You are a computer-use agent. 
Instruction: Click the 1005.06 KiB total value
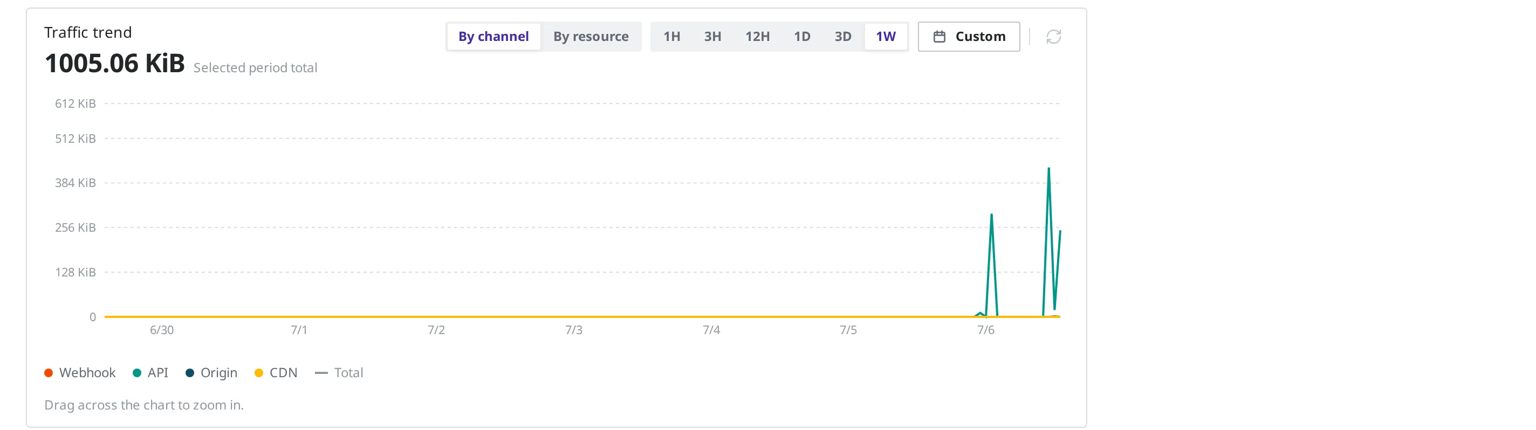[114, 63]
